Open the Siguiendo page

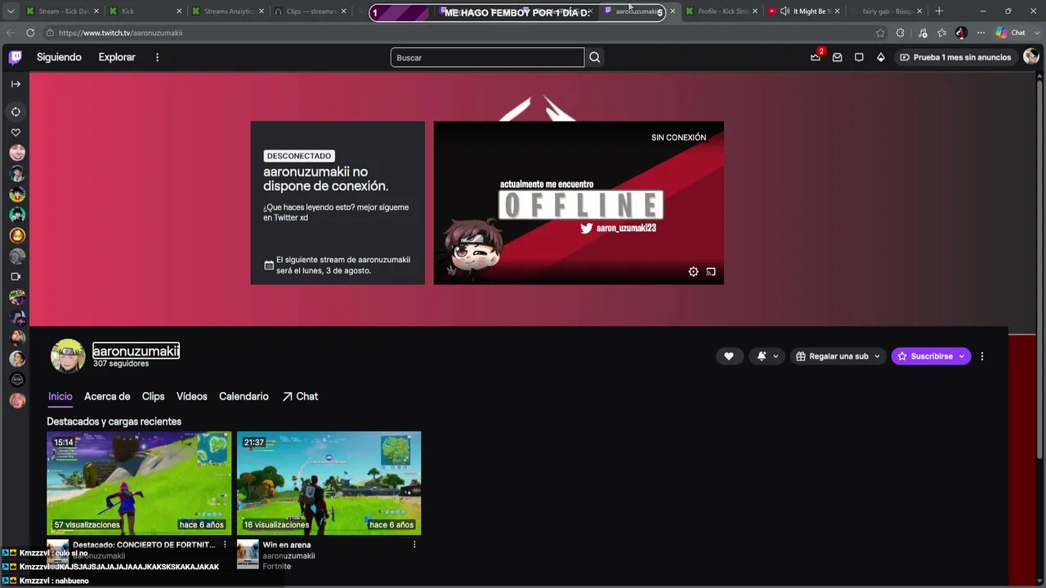tap(59, 57)
